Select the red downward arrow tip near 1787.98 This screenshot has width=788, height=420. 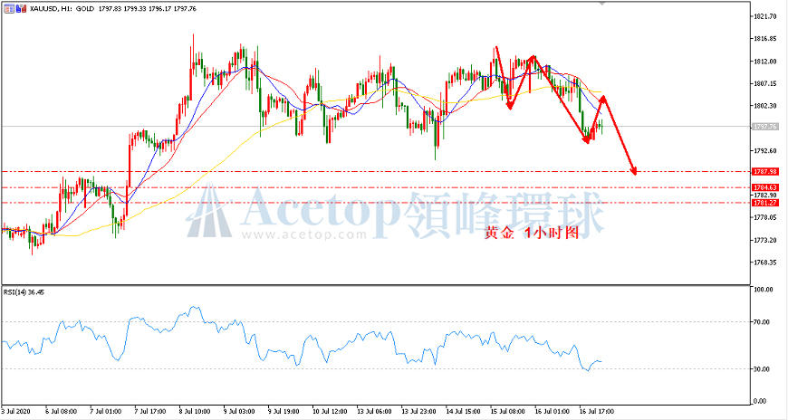pos(634,171)
